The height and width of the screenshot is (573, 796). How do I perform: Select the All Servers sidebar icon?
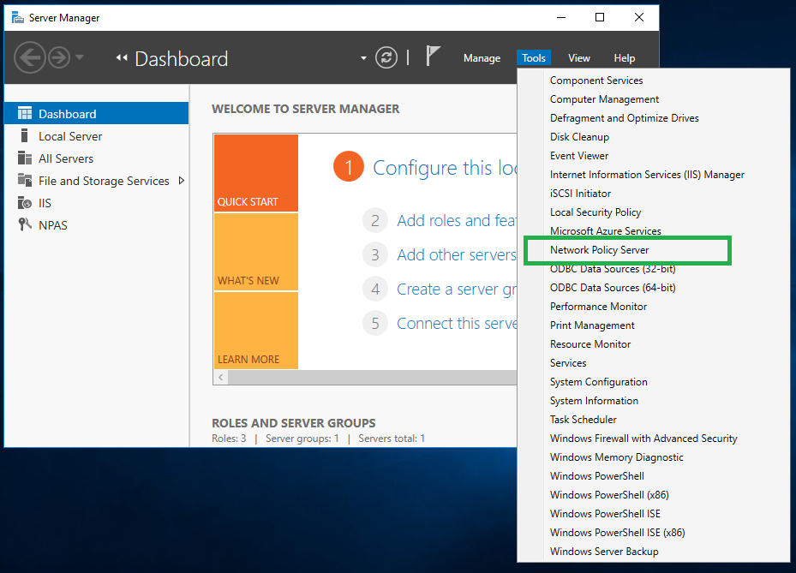coord(24,158)
